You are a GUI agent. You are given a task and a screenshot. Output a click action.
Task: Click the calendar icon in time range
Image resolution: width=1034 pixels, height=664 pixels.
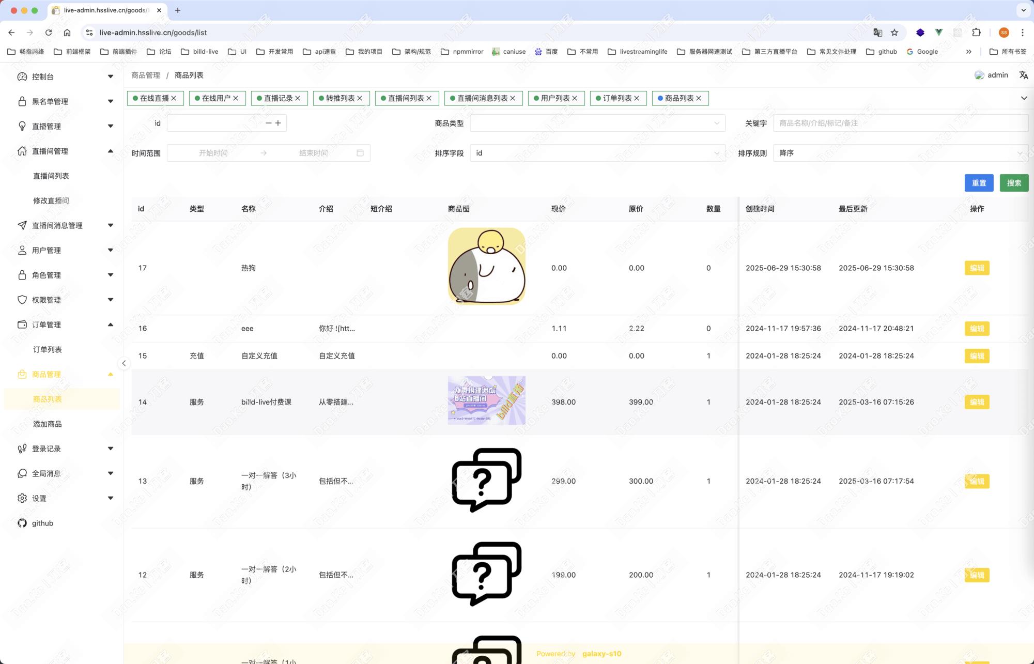point(360,153)
